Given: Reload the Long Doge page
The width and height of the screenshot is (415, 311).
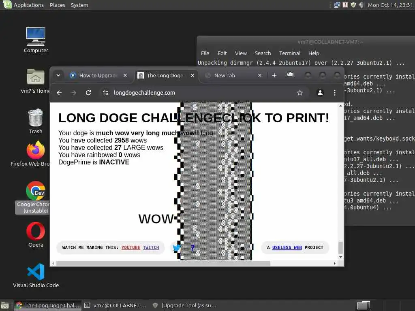Looking at the screenshot, I should [88, 93].
